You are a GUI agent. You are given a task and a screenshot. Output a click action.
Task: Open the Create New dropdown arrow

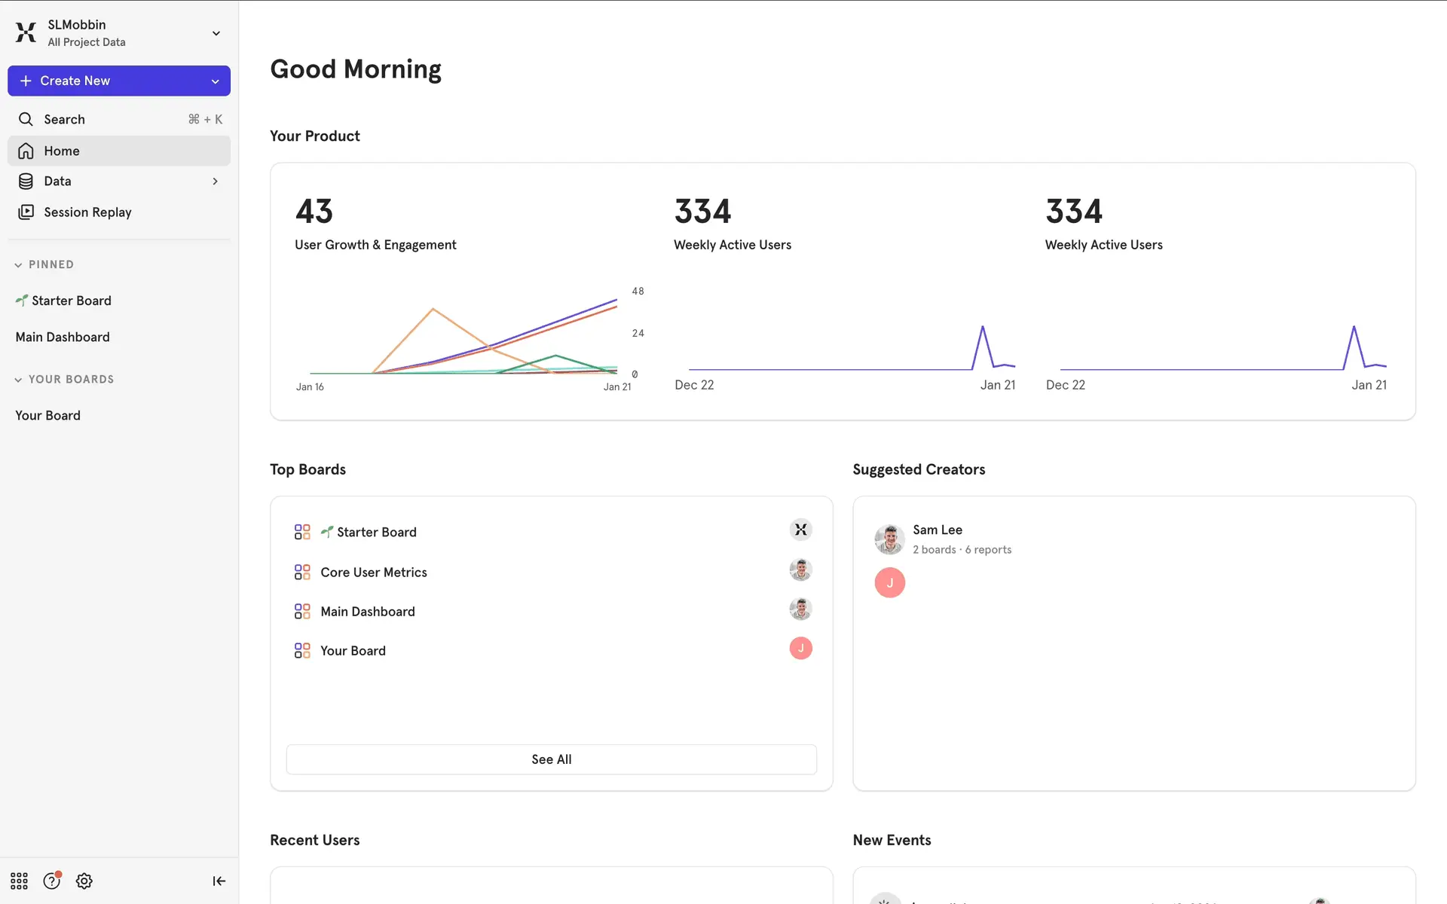216,81
